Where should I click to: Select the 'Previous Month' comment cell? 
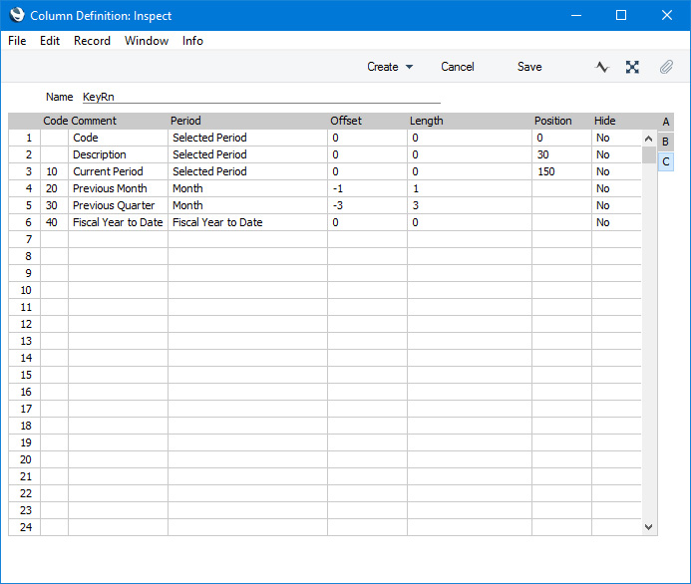click(118, 188)
